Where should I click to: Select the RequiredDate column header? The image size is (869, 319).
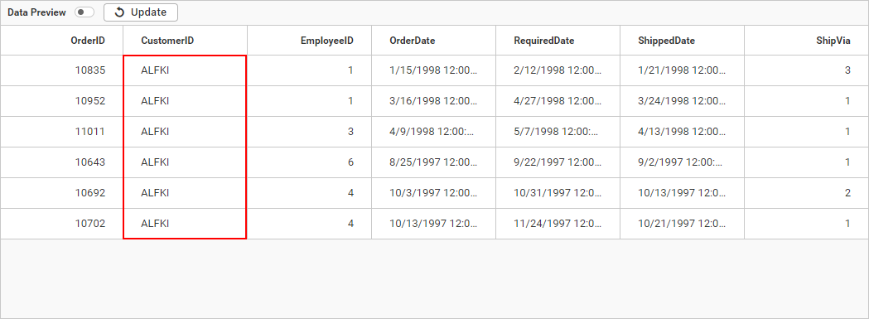tap(558, 41)
